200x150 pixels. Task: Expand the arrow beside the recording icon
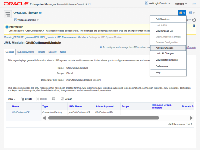point(194,13)
